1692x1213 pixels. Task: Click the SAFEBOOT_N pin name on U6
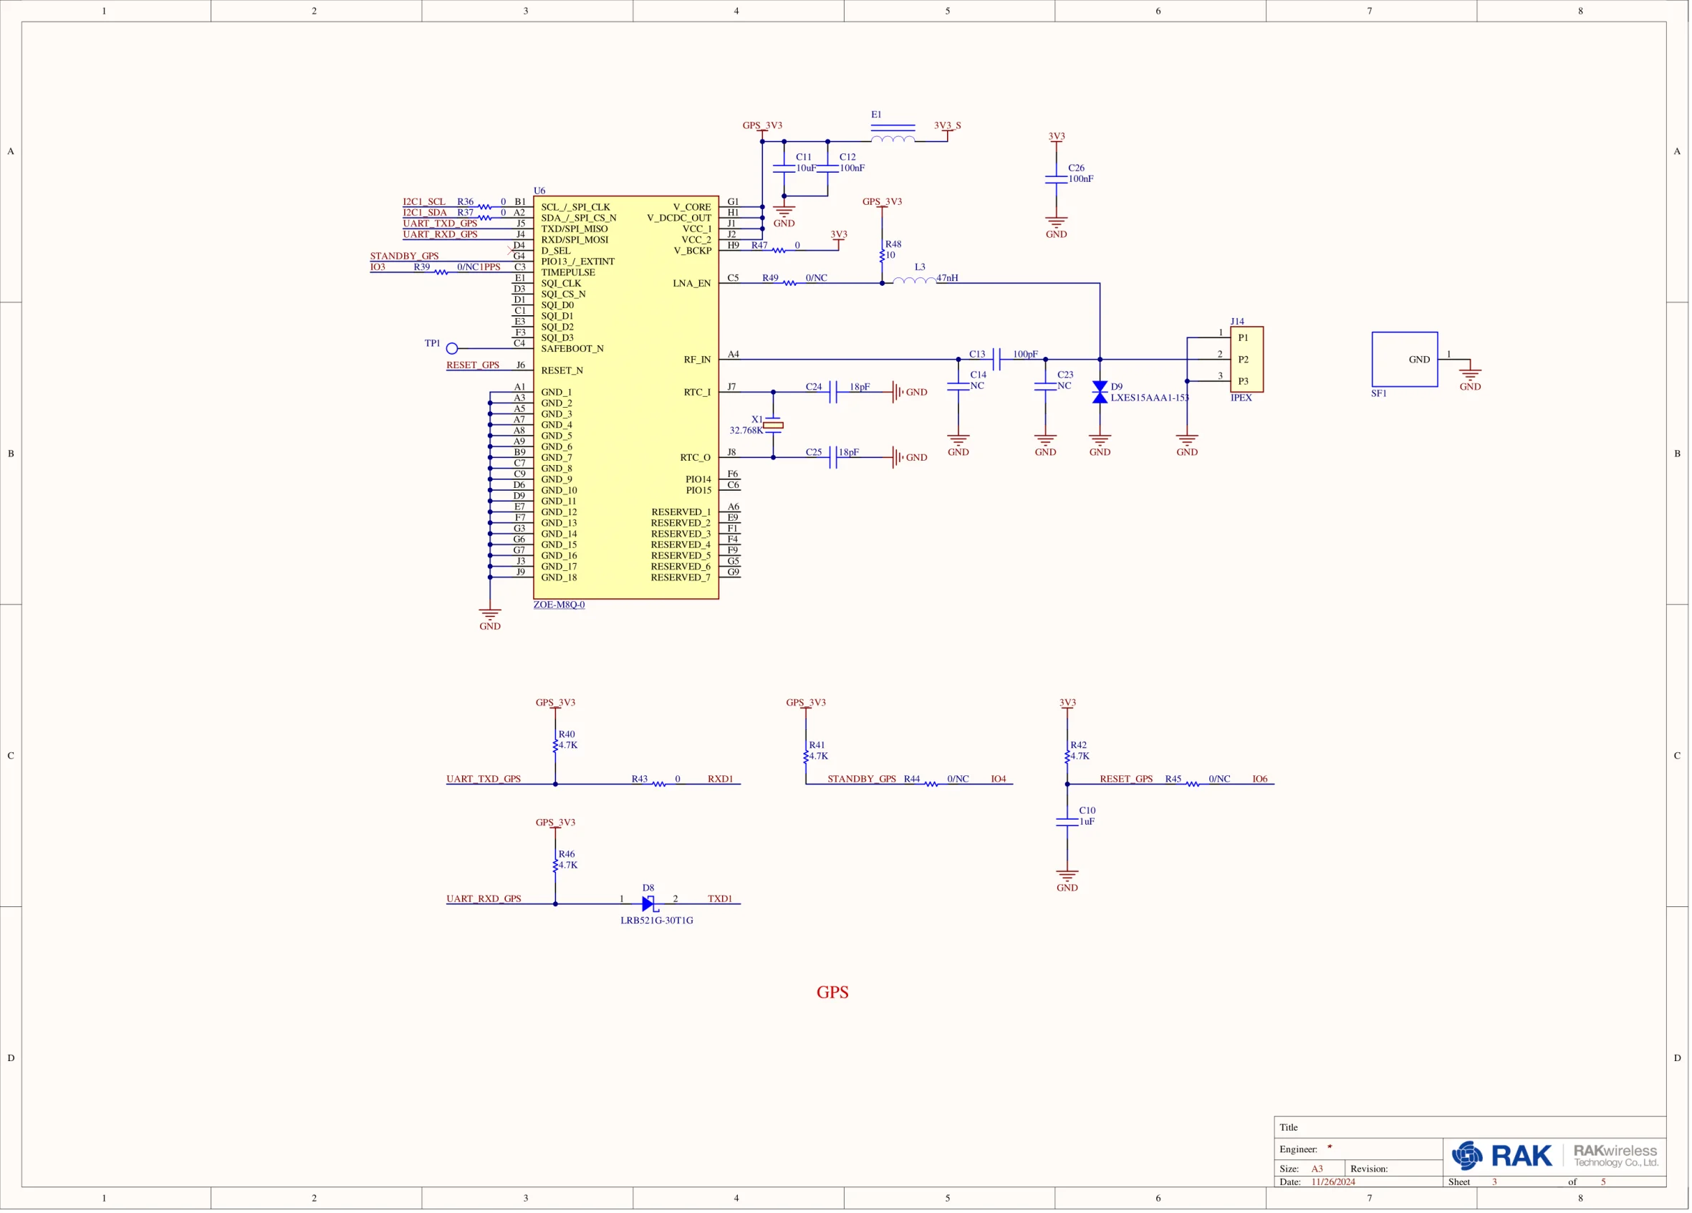click(572, 348)
